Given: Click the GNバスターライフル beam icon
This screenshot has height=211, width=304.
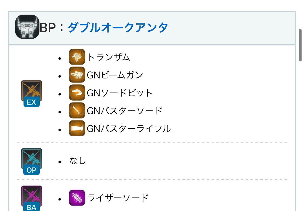Looking at the screenshot, I should 77,128.
